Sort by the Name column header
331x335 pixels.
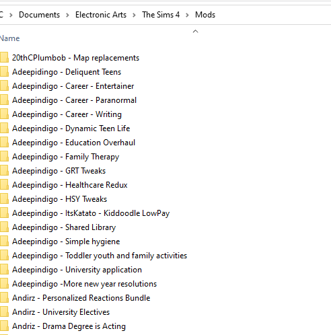(9, 38)
